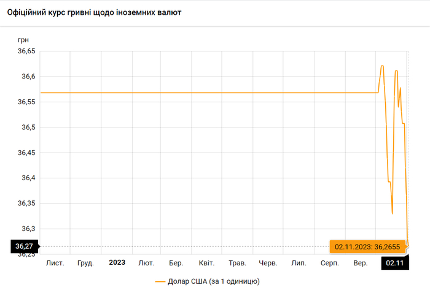Select the Лют. month on the axis
This screenshot has width=430, height=288.
147,263
